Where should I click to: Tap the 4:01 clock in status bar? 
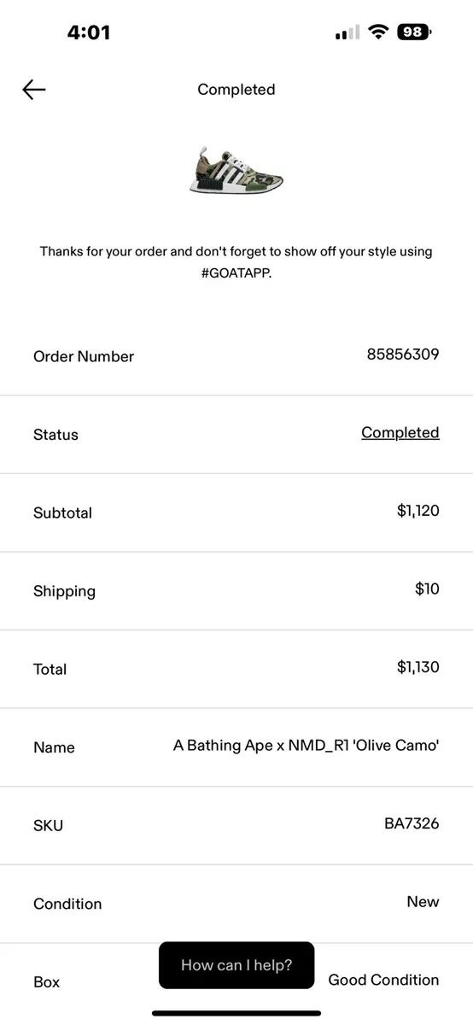89,32
